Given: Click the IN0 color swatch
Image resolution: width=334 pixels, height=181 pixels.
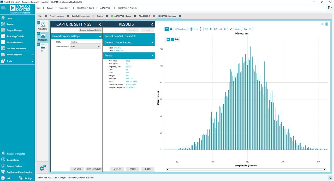Looking at the screenshot, I should pyautogui.click(x=172, y=39).
